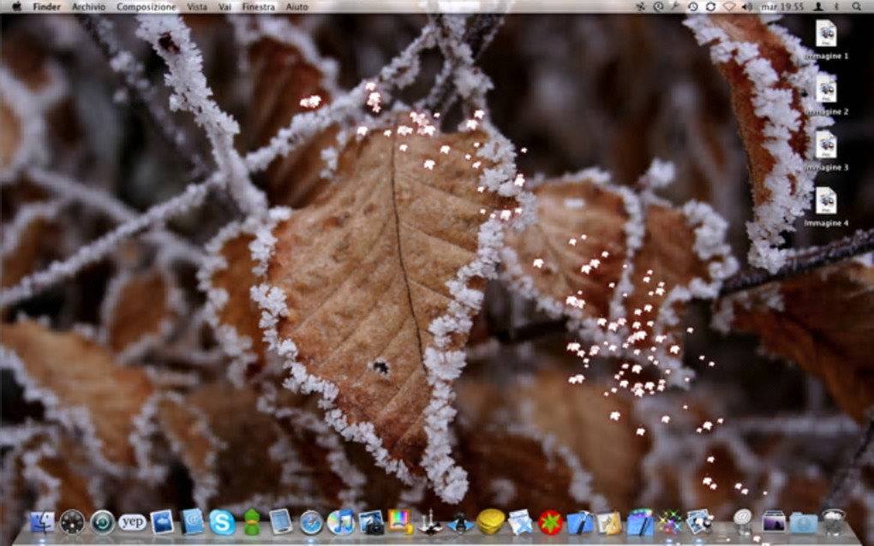The image size is (874, 546).
Task: Click the sync arrows menu bar icon
Action: (x=710, y=7)
